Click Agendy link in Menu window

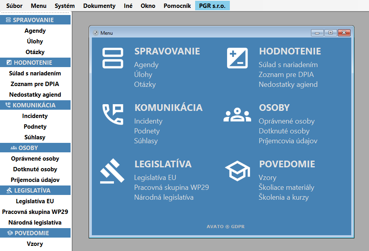(146, 65)
